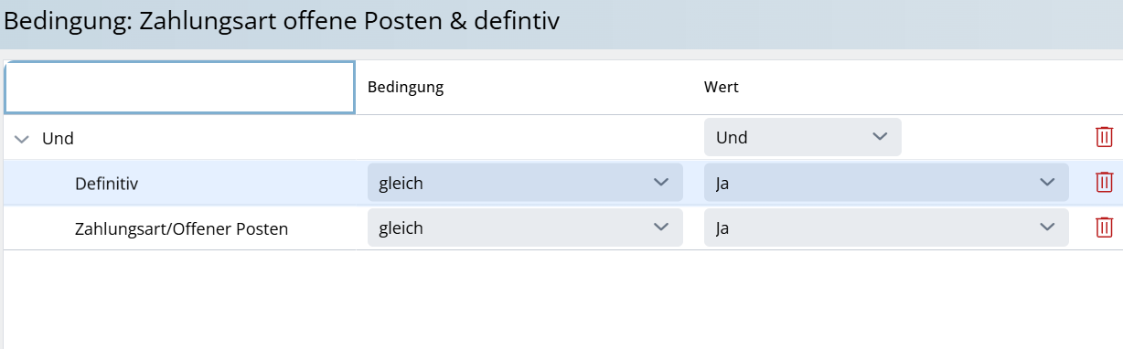Remove the Definitiv condition row with trash icon
Image resolution: width=1123 pixels, height=349 pixels.
(x=1104, y=182)
